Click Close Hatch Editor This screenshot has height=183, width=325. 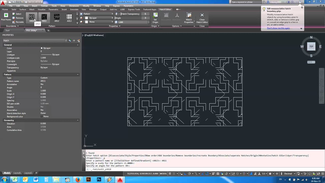pos(202,18)
